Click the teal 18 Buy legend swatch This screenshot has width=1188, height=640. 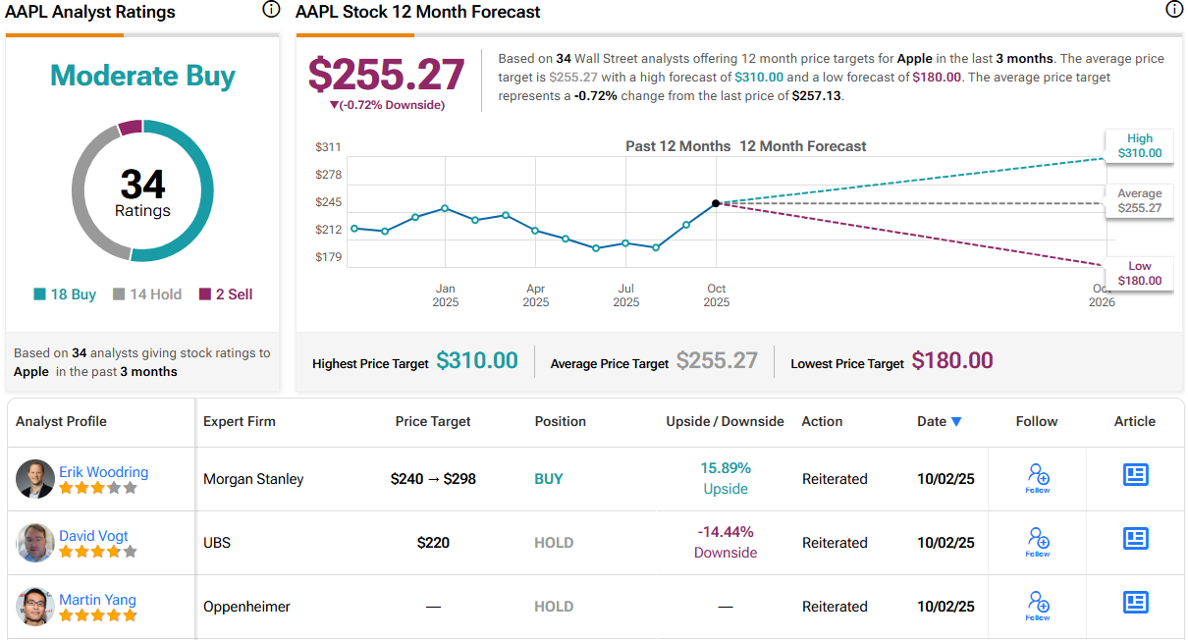(39, 294)
